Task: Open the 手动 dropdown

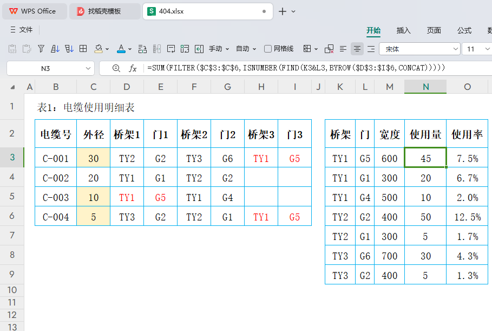Action: point(219,49)
